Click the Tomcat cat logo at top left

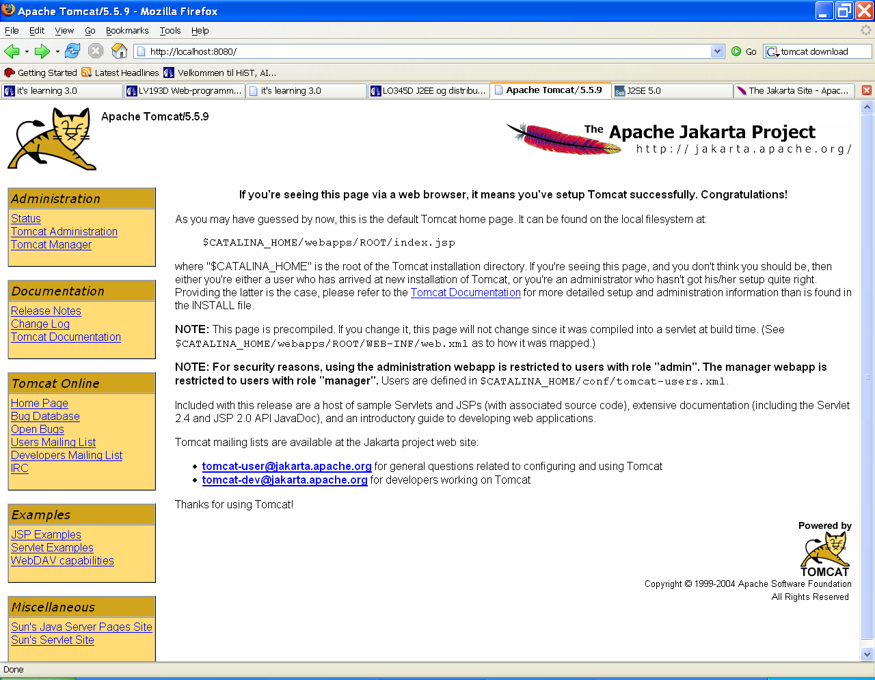[52, 138]
